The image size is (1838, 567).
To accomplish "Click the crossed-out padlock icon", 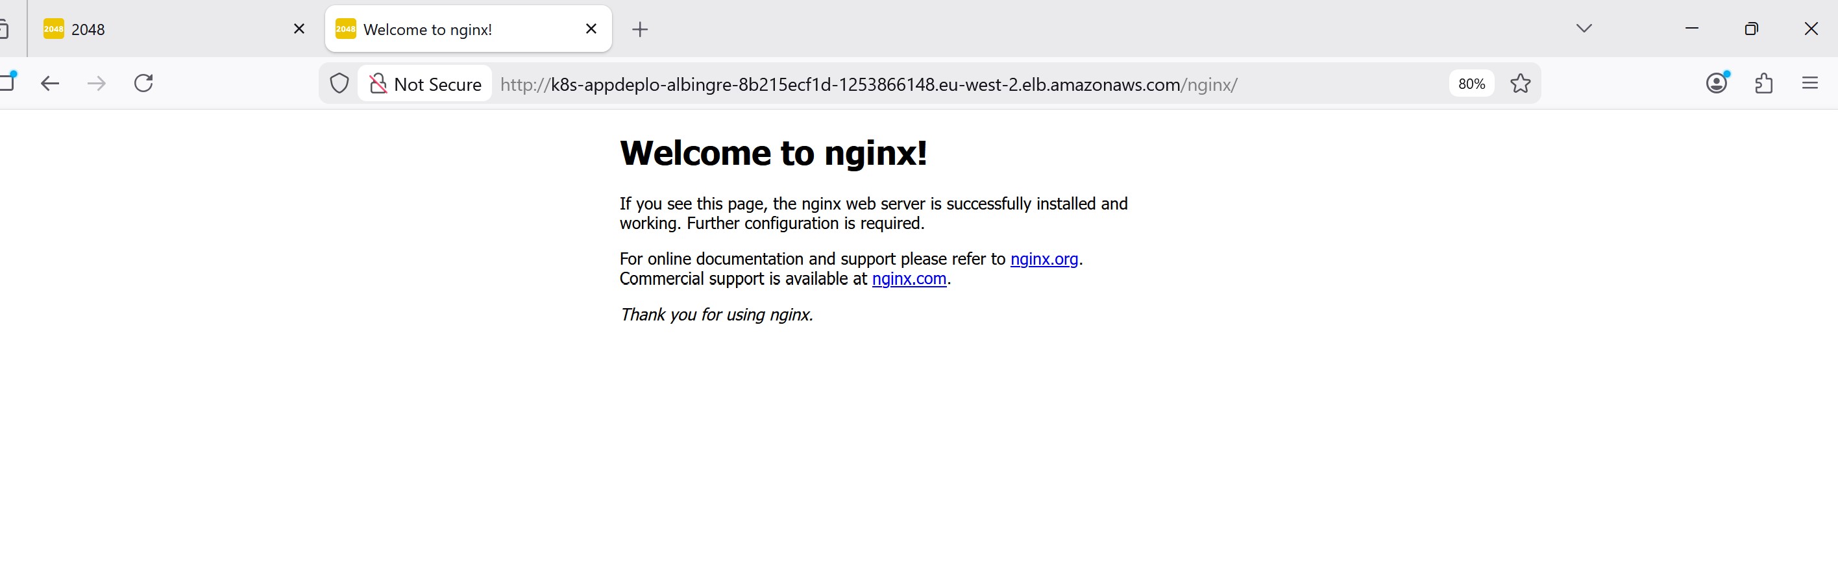I will (378, 84).
